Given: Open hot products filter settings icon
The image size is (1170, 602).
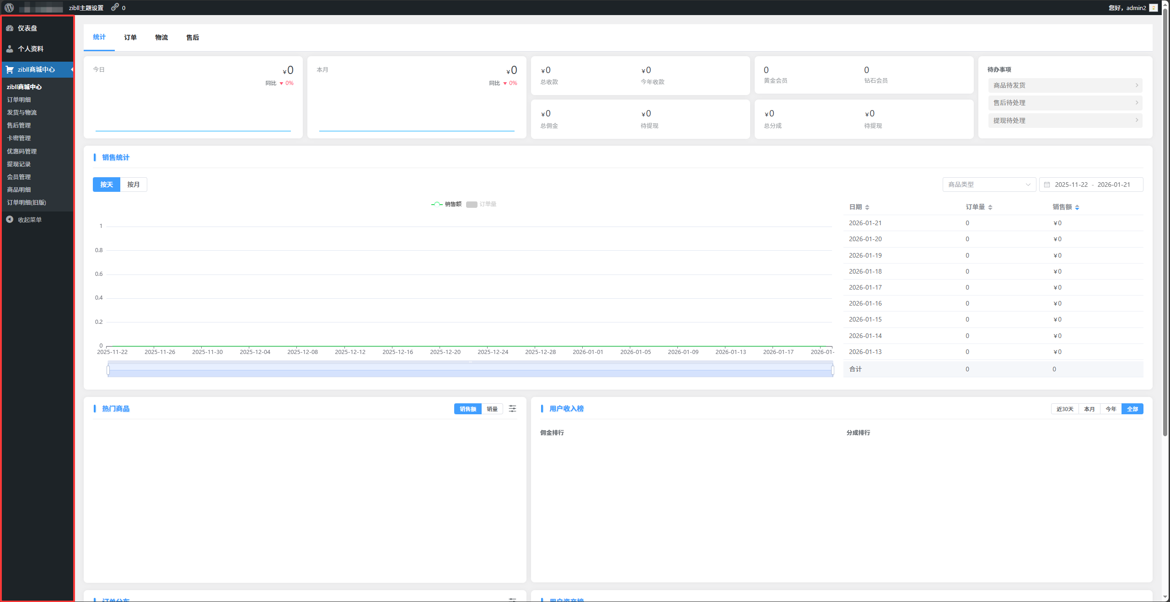Looking at the screenshot, I should tap(512, 409).
